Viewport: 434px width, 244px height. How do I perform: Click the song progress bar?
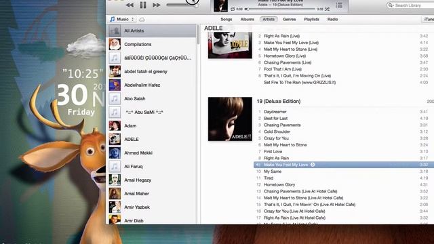[281, 9]
